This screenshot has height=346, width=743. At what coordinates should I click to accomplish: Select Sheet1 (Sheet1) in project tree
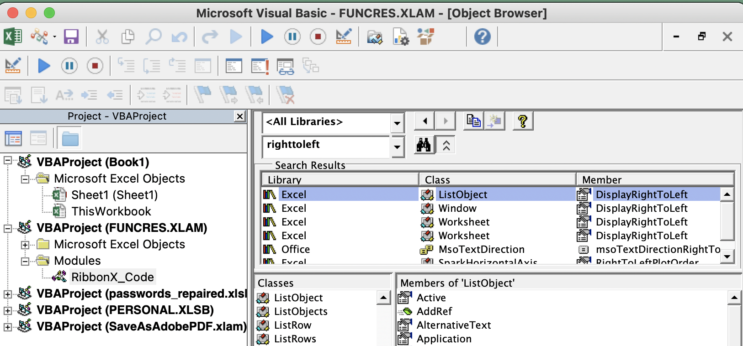114,195
